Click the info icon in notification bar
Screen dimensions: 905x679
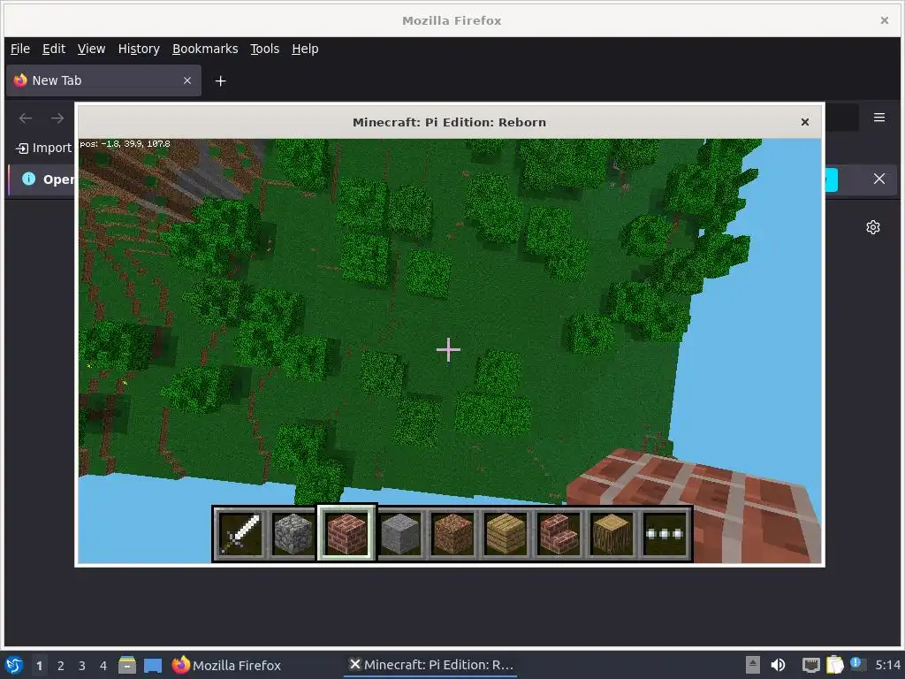tap(28, 179)
